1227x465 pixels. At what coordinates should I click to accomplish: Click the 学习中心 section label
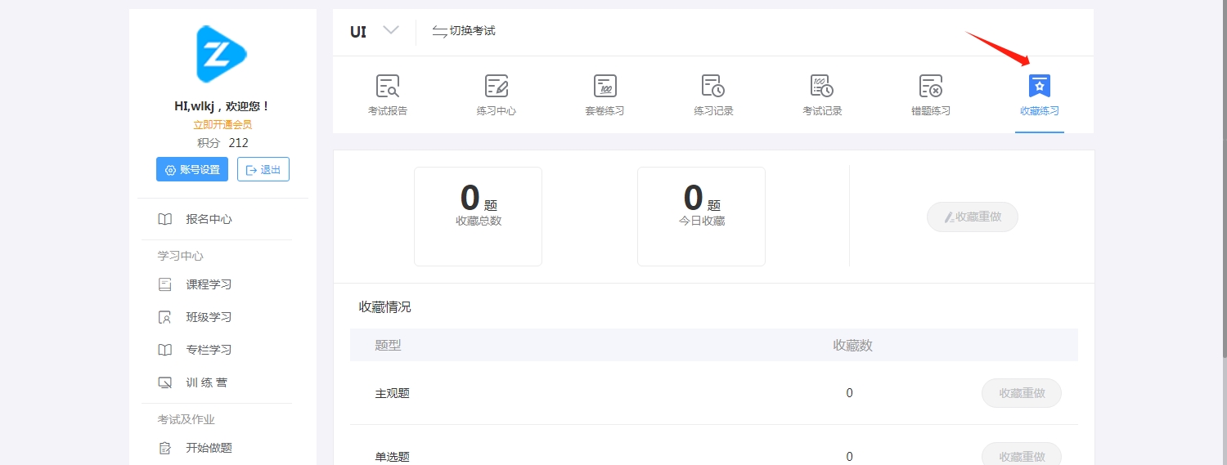tap(181, 256)
